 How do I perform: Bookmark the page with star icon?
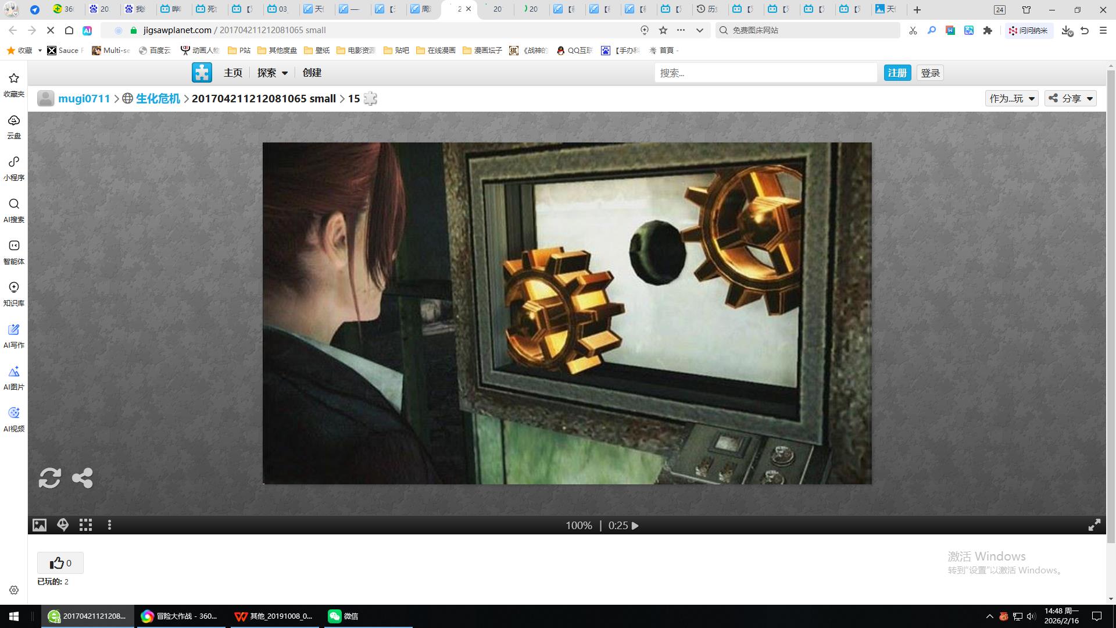pyautogui.click(x=663, y=30)
